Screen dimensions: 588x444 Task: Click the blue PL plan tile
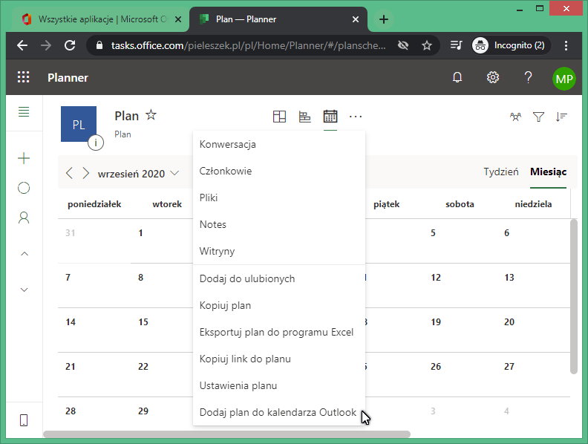[79, 124]
